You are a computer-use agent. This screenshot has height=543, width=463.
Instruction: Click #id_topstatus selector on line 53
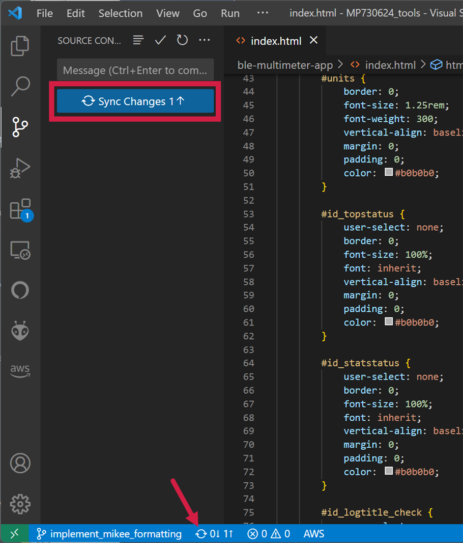coord(357,214)
